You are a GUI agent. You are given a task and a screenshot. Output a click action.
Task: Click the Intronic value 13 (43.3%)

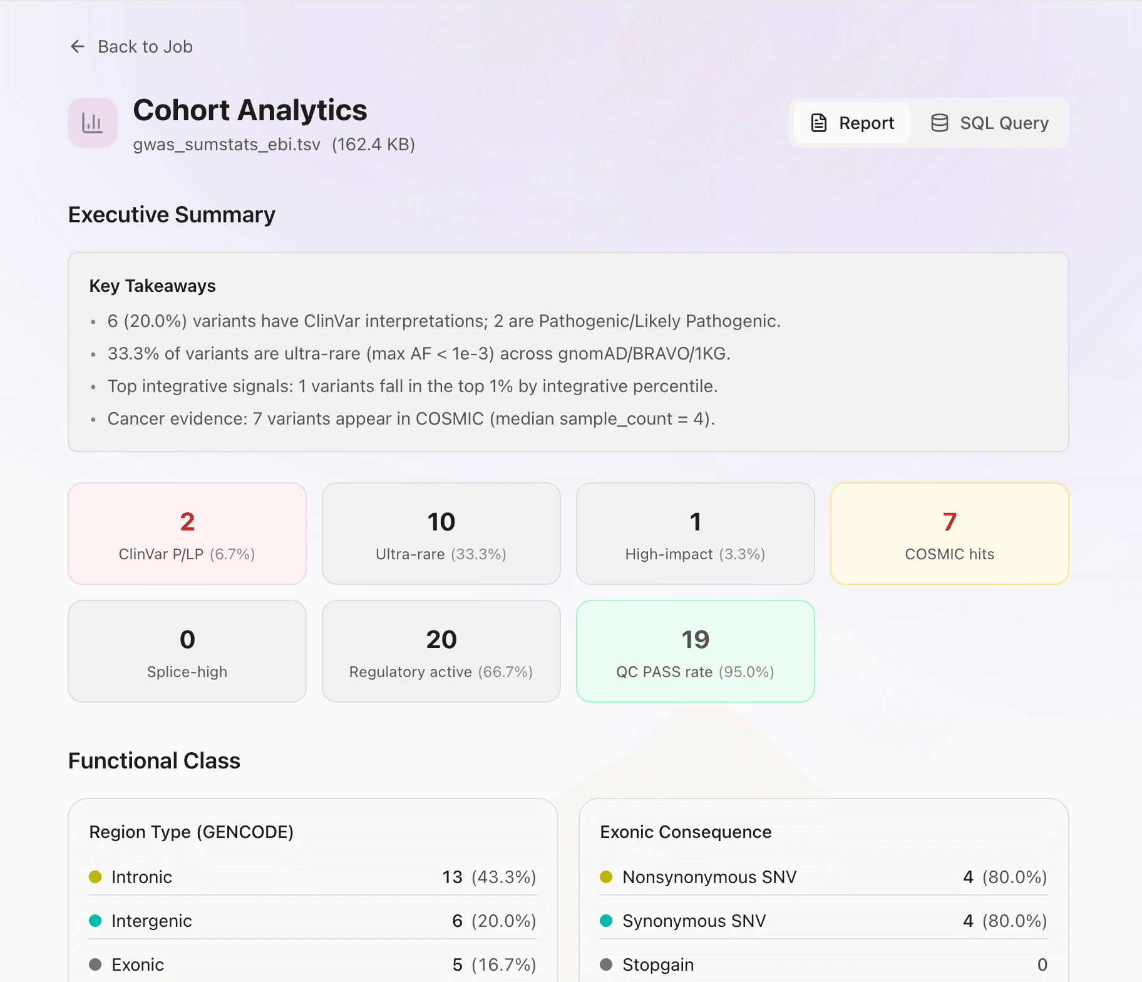tap(489, 877)
